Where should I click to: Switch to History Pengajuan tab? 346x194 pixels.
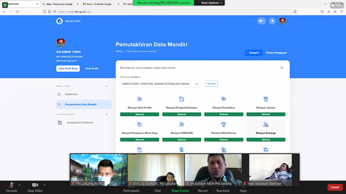coord(276,53)
